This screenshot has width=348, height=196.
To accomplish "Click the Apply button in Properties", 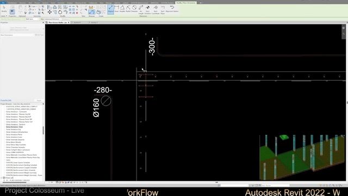I will pos(39,100).
